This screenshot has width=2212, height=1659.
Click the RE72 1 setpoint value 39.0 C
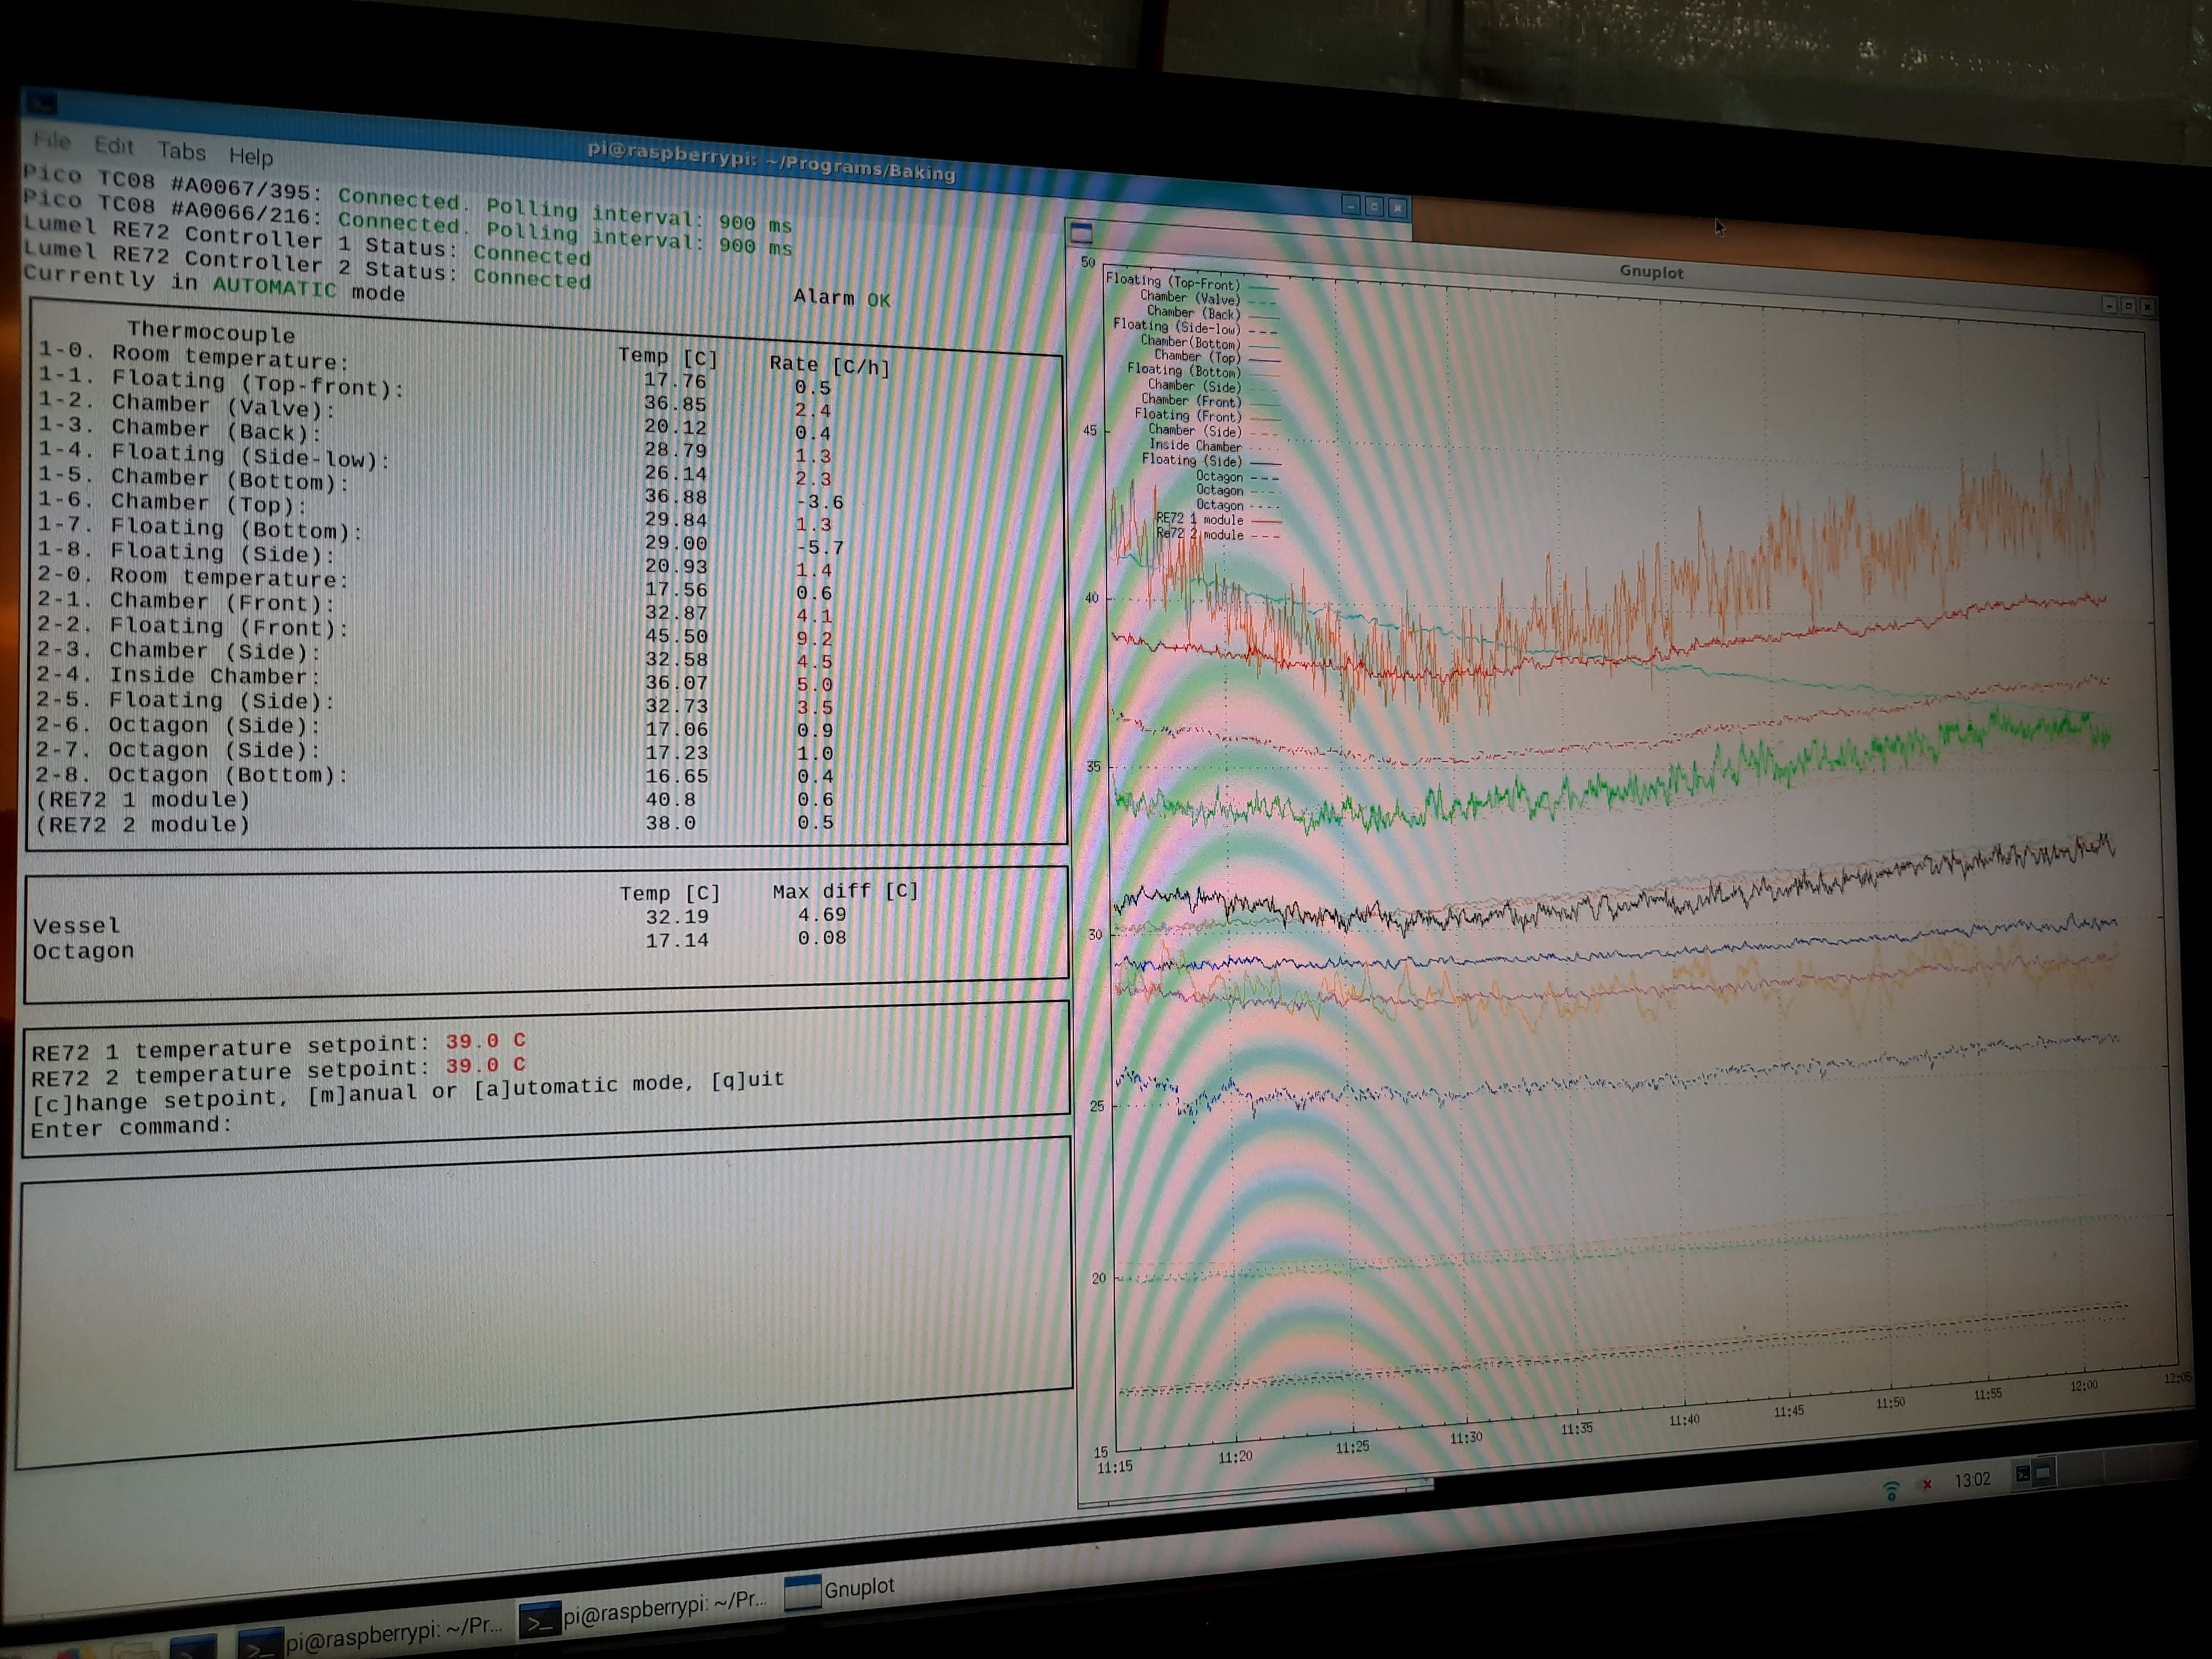pos(485,1041)
